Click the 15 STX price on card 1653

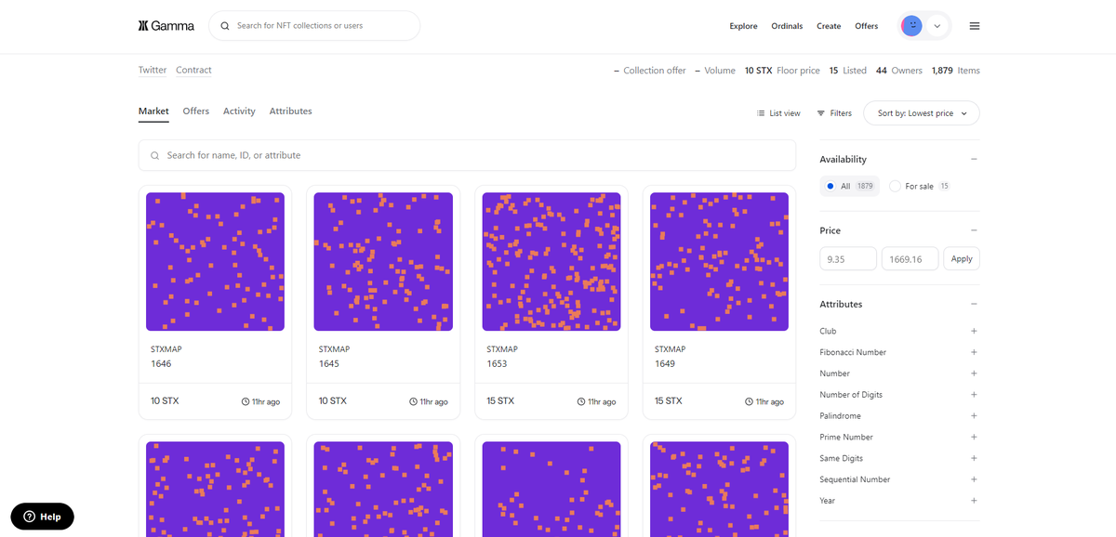500,401
